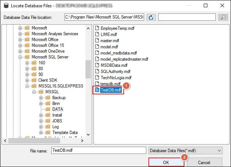Select the file named model_replicatedmaster.mdf
231x167 pixels.
point(124,59)
